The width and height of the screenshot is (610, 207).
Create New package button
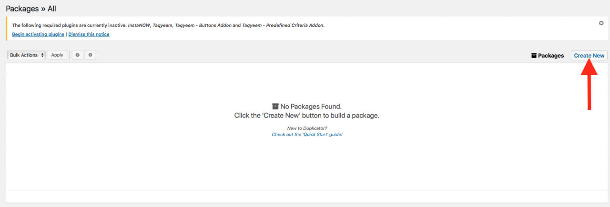coord(589,56)
